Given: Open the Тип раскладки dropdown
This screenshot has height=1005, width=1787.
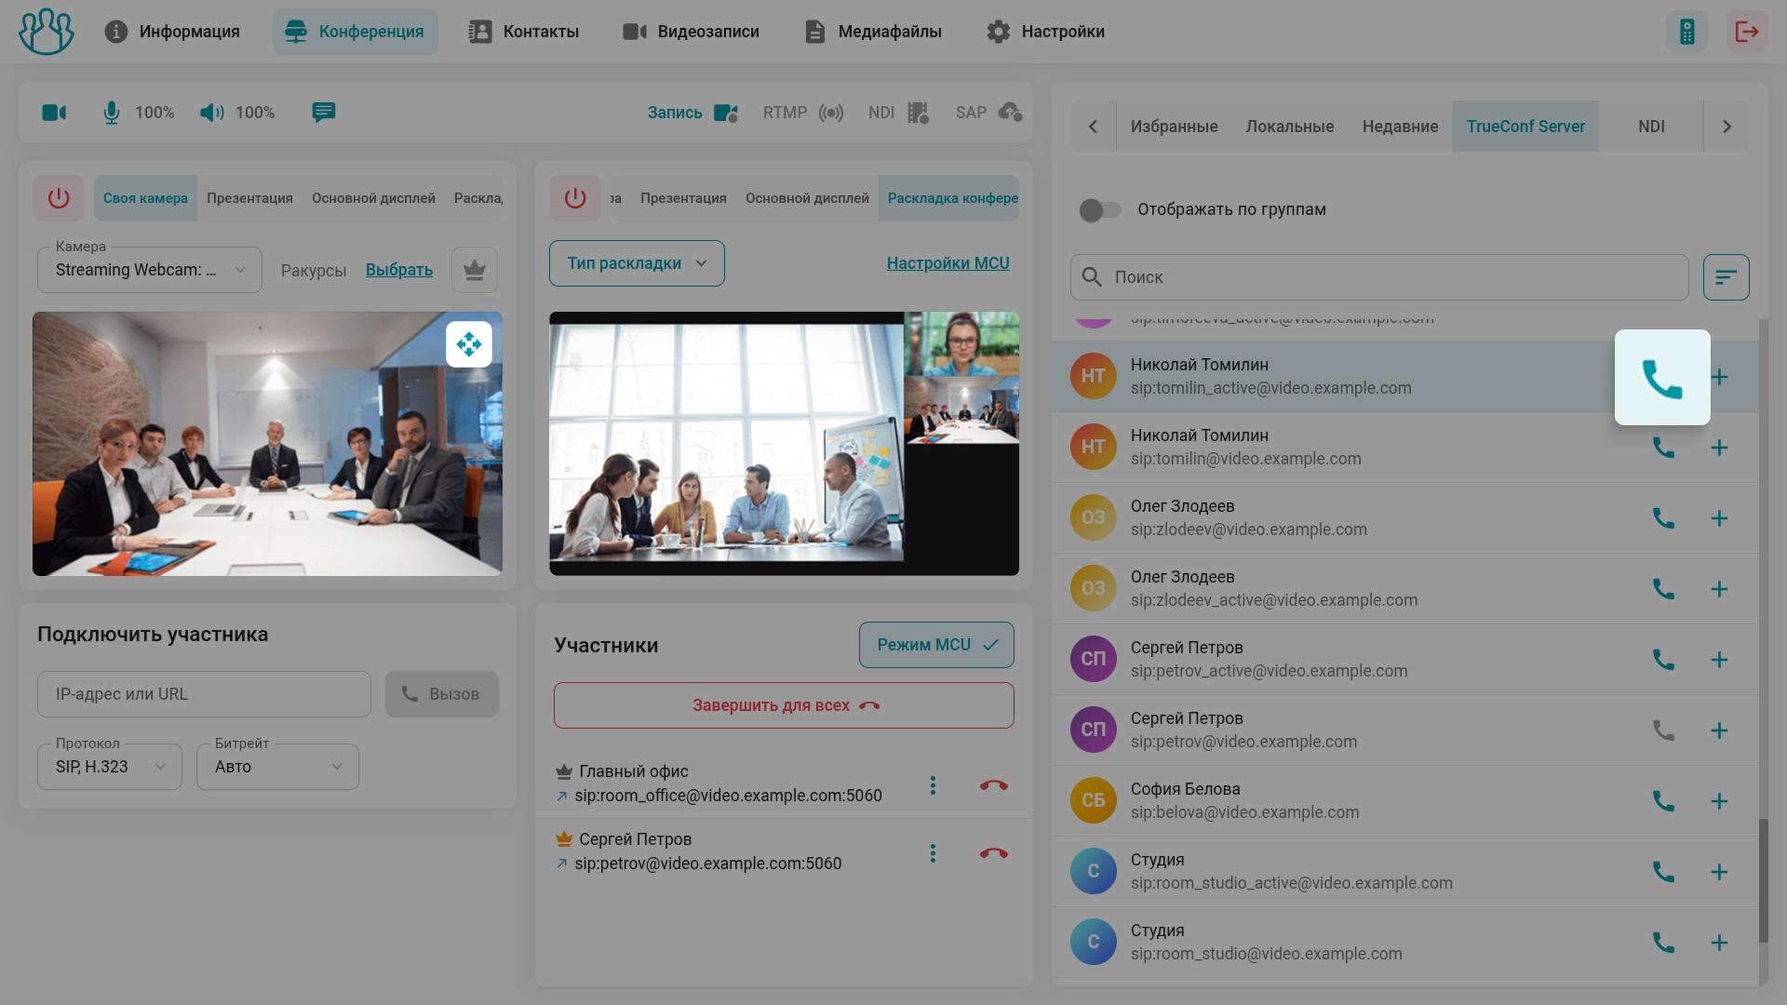Looking at the screenshot, I should coord(637,263).
